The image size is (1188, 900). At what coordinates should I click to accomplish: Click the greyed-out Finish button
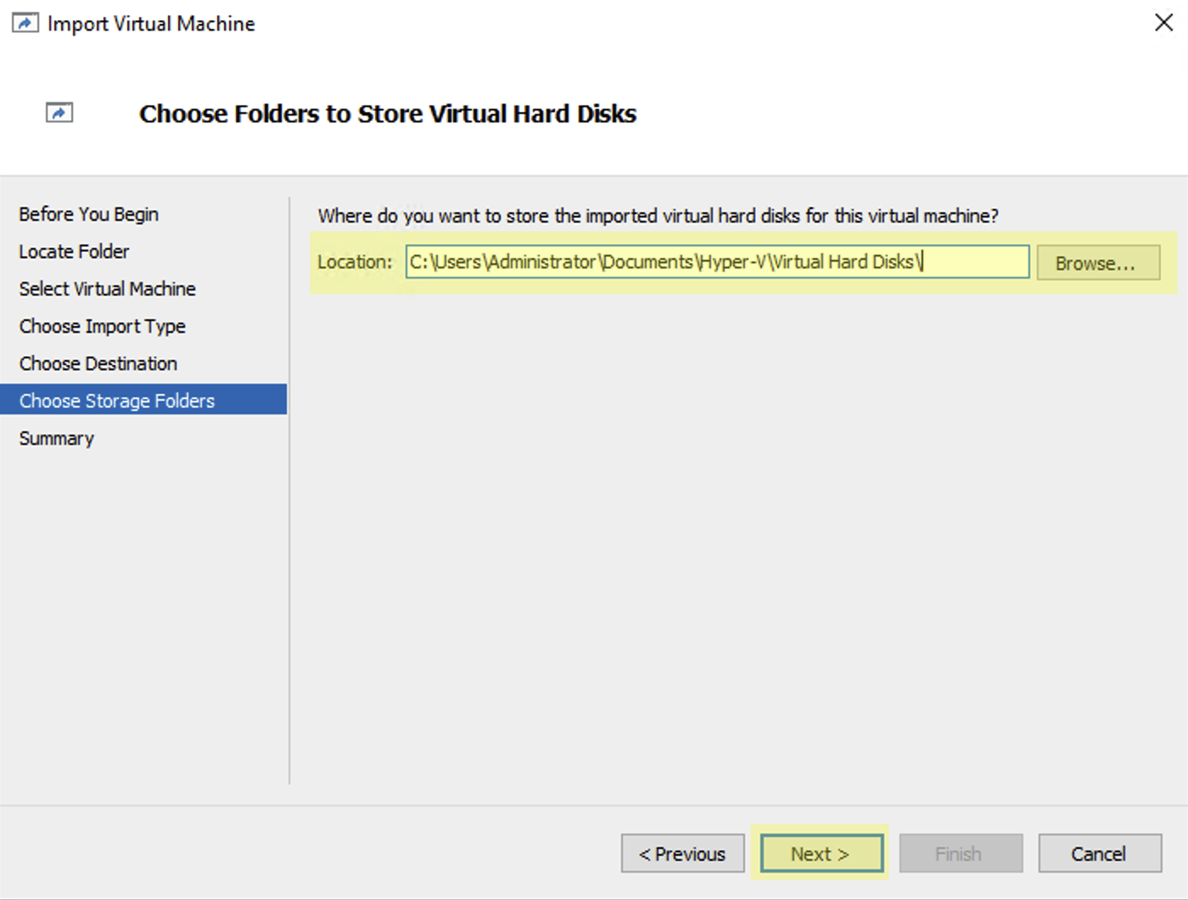pyautogui.click(x=960, y=853)
